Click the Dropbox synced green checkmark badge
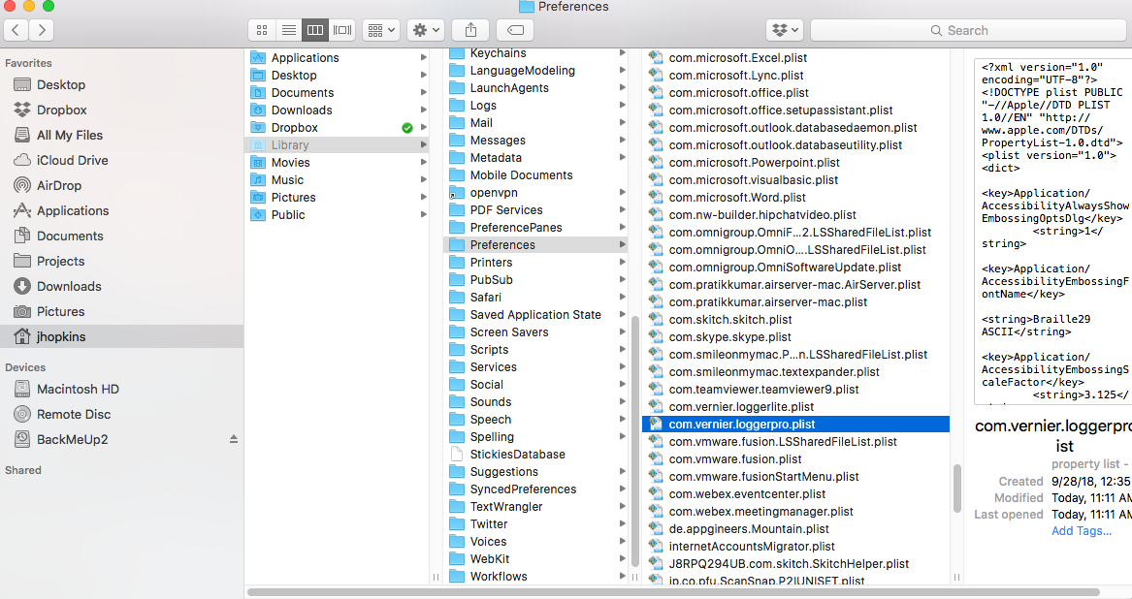The height and width of the screenshot is (599, 1132). pyautogui.click(x=407, y=128)
